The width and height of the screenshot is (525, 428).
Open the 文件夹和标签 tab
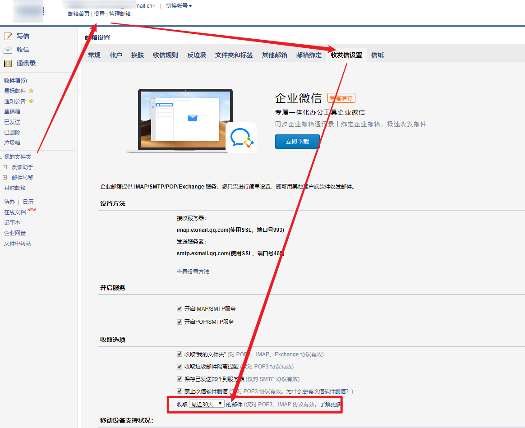tap(234, 55)
